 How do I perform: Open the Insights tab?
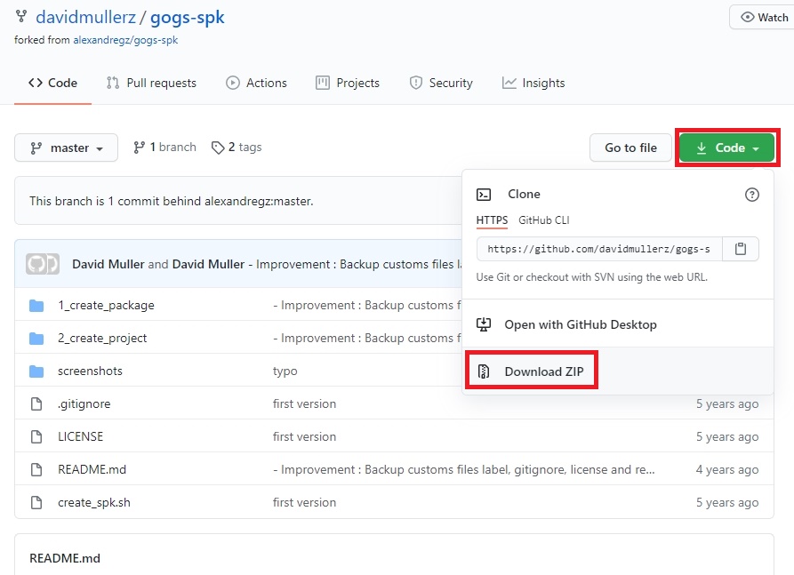point(533,83)
